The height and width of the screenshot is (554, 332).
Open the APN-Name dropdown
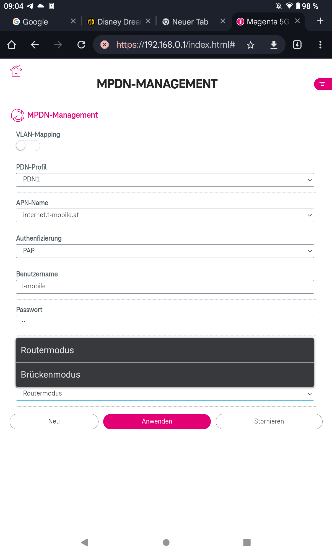click(165, 216)
